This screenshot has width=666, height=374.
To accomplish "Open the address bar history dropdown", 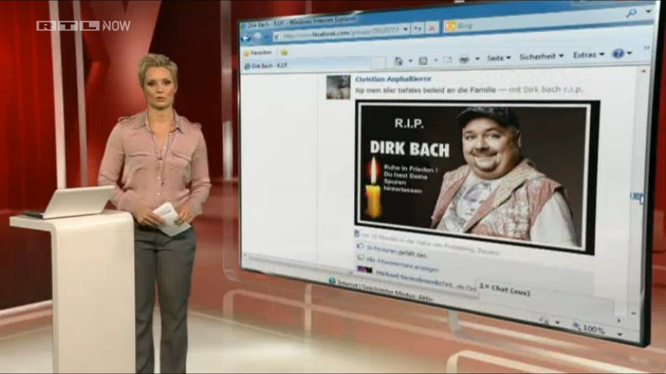I will [405, 30].
